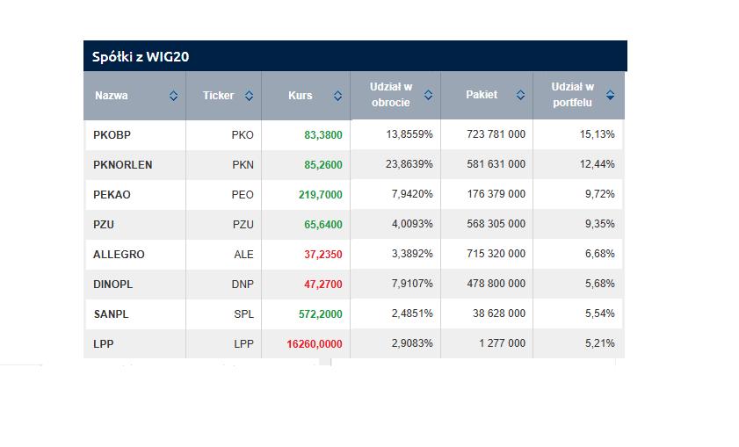Select package value 478 800 000
739x447 pixels.
pyautogui.click(x=496, y=284)
